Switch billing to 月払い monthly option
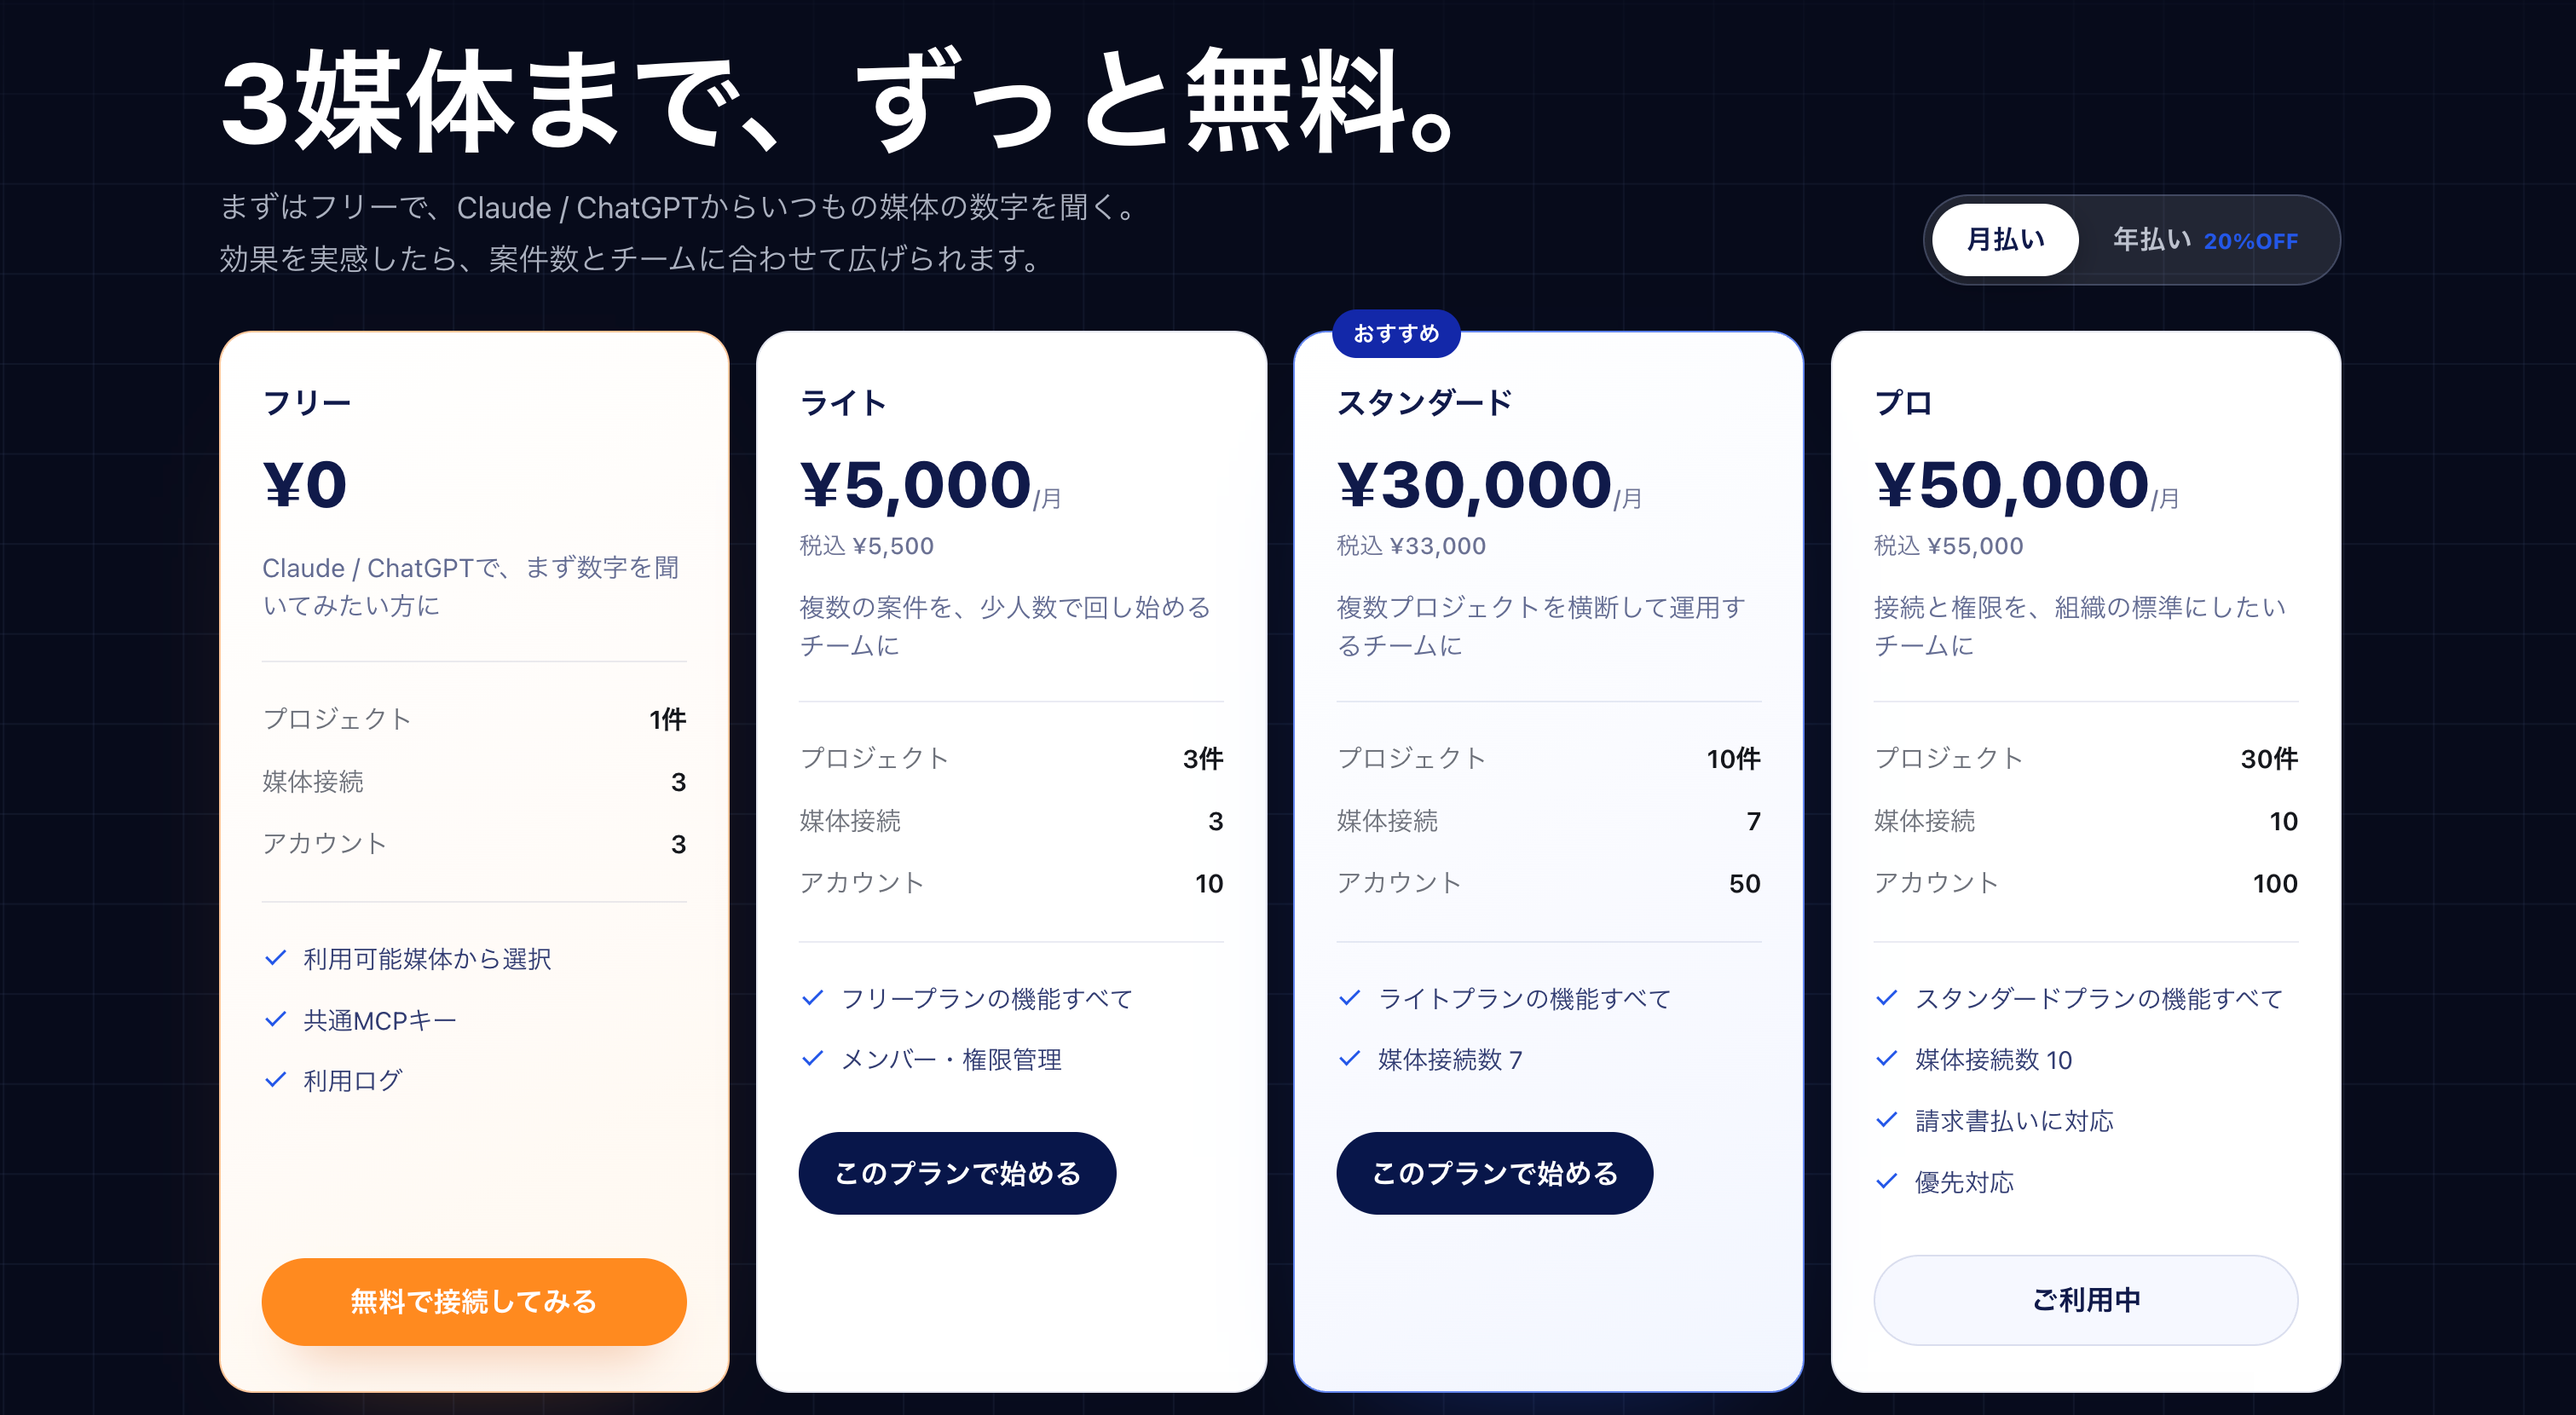This screenshot has width=2576, height=1415. tap(2004, 240)
